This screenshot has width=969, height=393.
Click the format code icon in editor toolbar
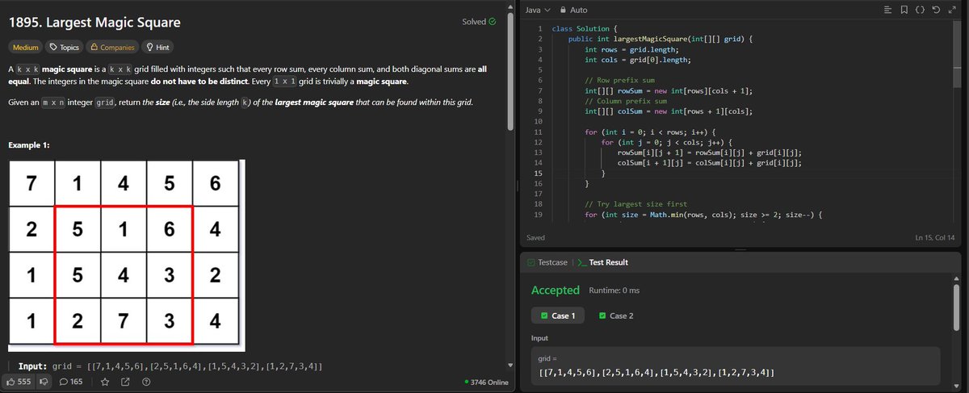click(x=887, y=10)
